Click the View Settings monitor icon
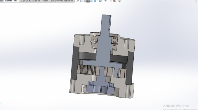 [119, 1]
